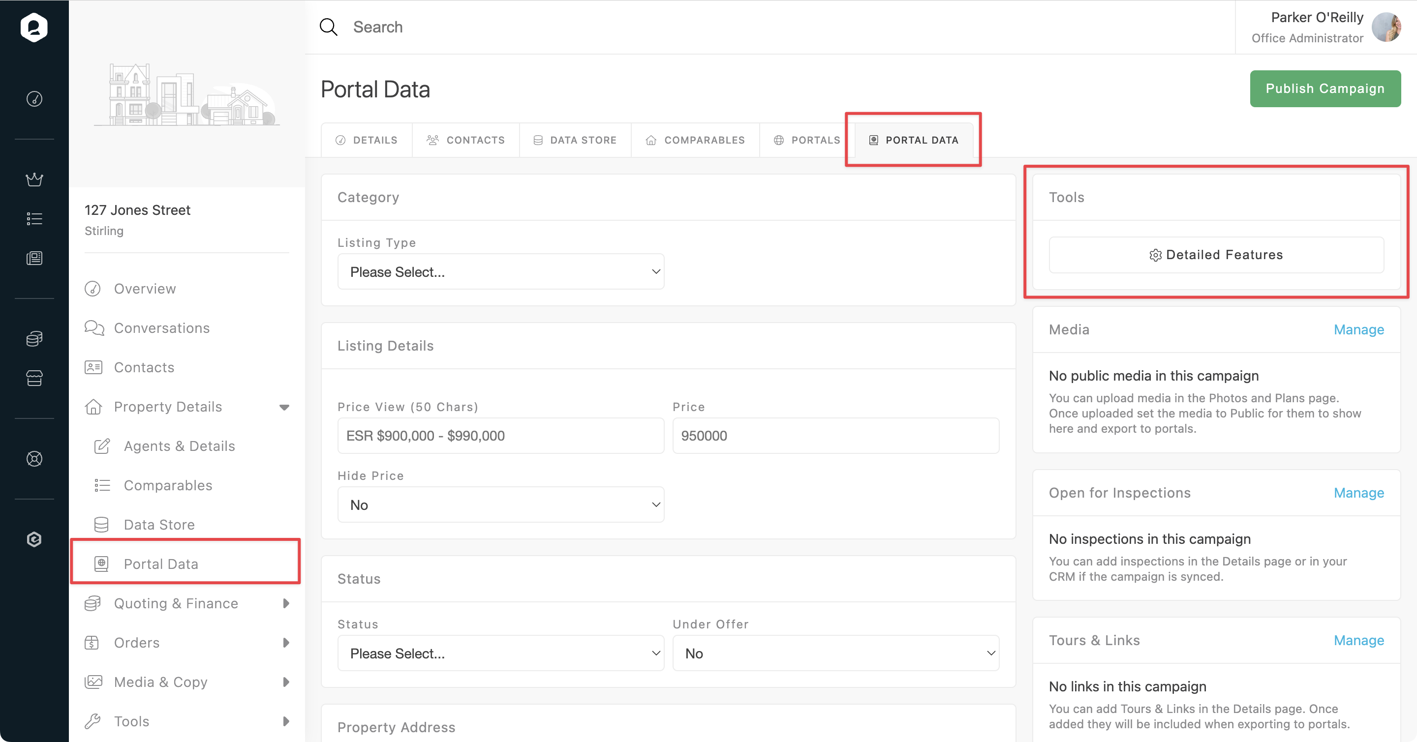This screenshot has width=1417, height=742.
Task: Open the storefront icon in left rail
Action: [x=34, y=378]
